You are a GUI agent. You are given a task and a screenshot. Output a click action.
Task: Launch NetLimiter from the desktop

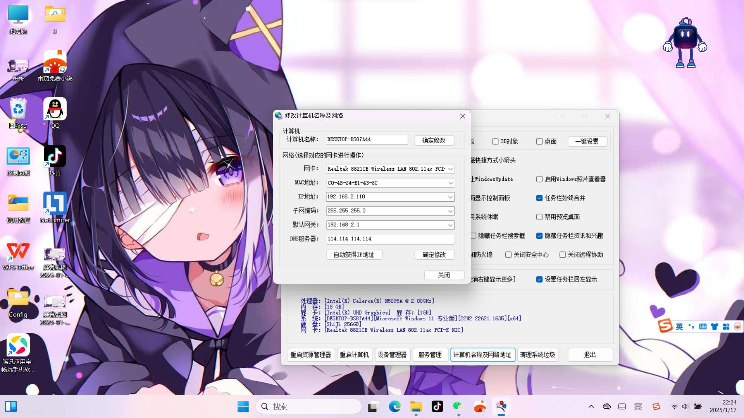coord(55,208)
